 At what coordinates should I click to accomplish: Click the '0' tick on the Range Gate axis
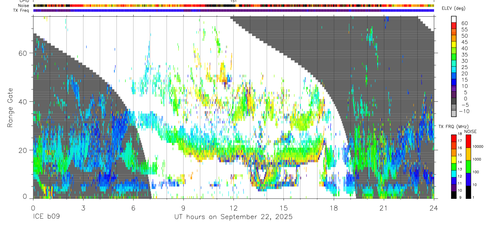pyautogui.click(x=25, y=197)
